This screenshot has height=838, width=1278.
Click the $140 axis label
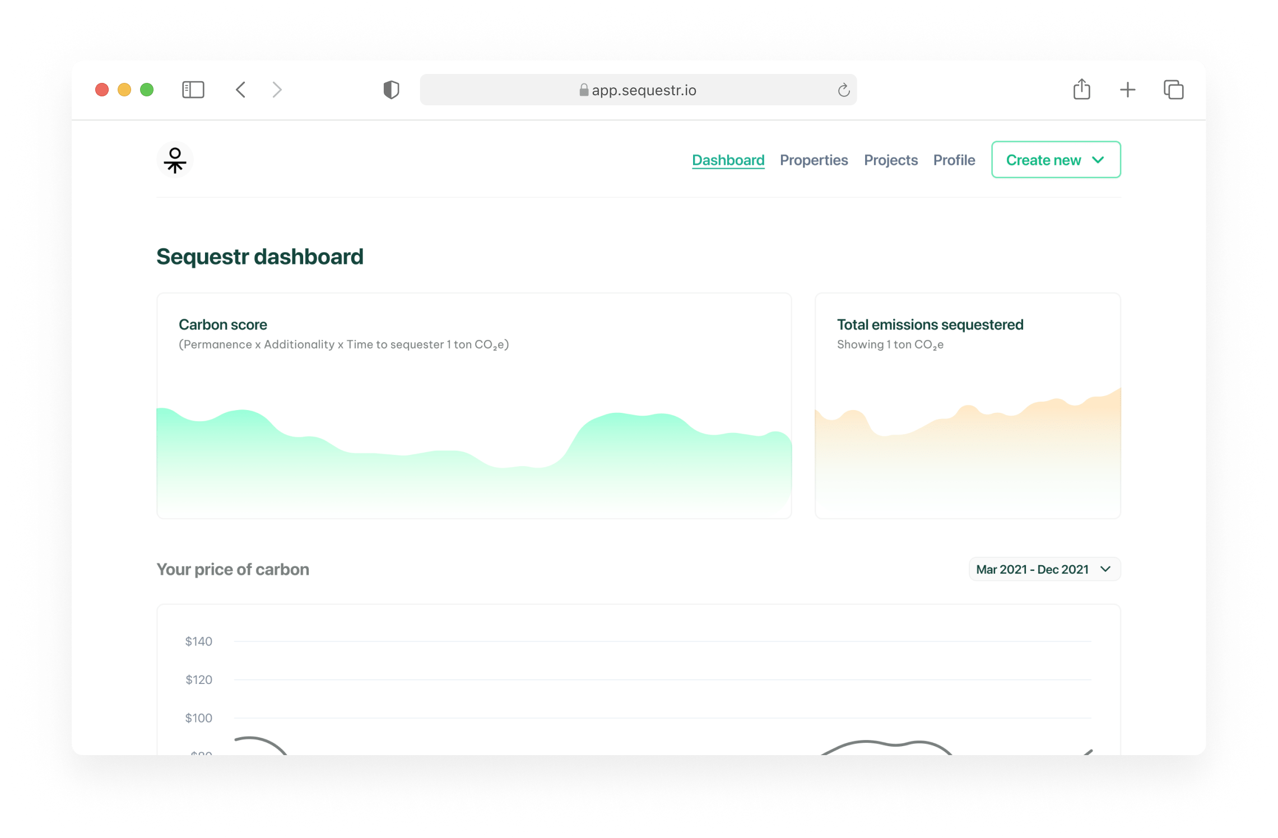[x=198, y=641]
